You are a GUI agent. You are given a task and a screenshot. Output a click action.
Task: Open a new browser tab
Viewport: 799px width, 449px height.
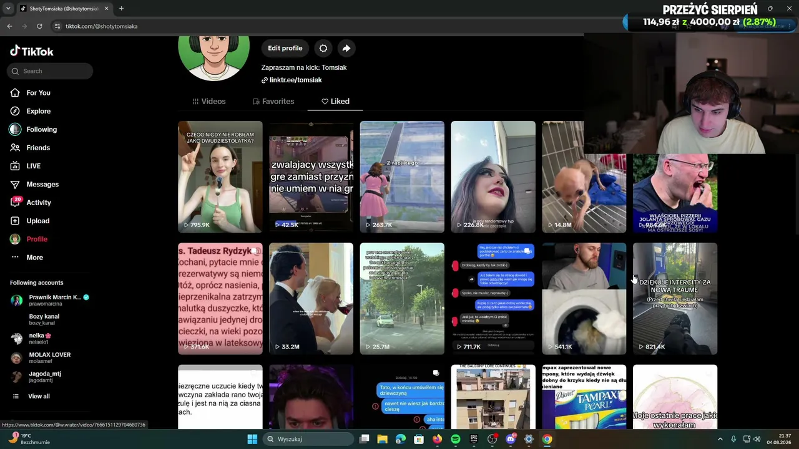[x=121, y=9]
